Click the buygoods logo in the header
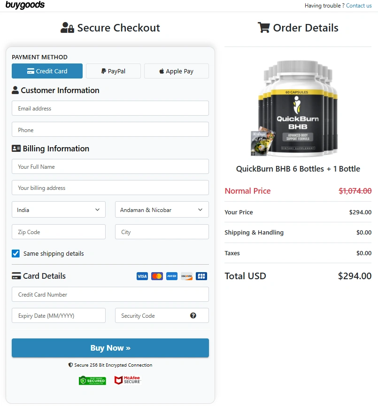 point(25,5)
